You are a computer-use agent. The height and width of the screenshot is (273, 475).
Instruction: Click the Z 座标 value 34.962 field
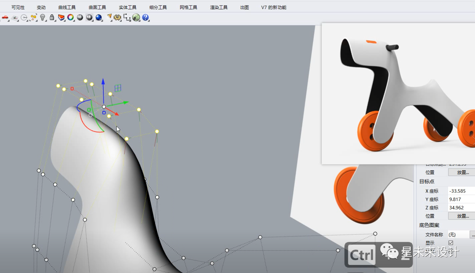pyautogui.click(x=461, y=208)
